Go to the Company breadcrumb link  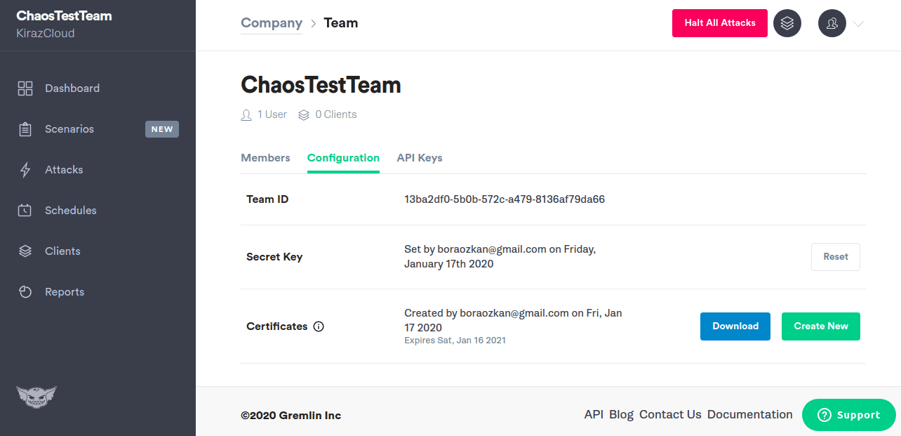(x=272, y=23)
